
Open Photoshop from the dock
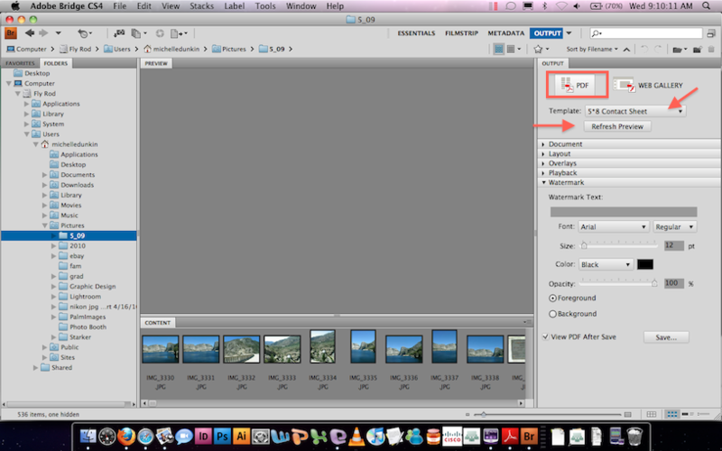(x=222, y=437)
